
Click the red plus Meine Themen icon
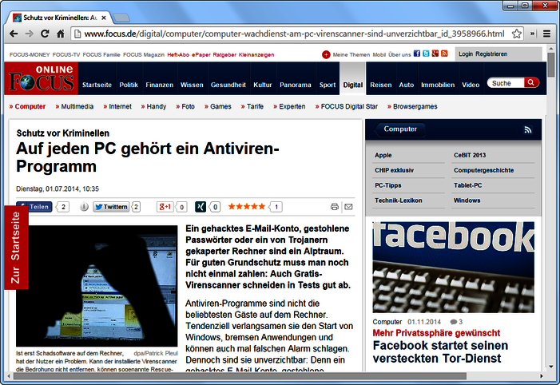(x=326, y=54)
